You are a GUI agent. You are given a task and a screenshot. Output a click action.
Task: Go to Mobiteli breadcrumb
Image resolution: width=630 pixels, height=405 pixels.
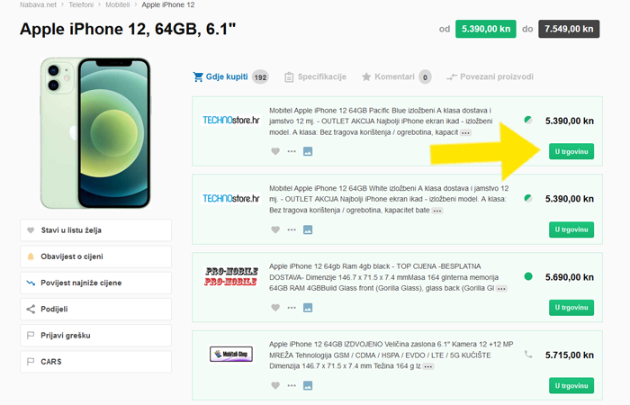117,4
